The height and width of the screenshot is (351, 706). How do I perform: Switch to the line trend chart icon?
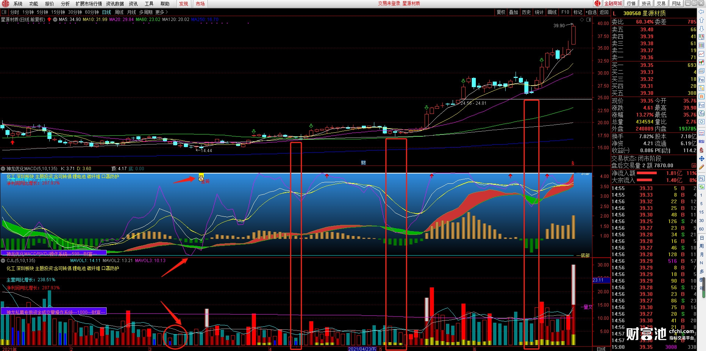pyautogui.click(x=702, y=54)
